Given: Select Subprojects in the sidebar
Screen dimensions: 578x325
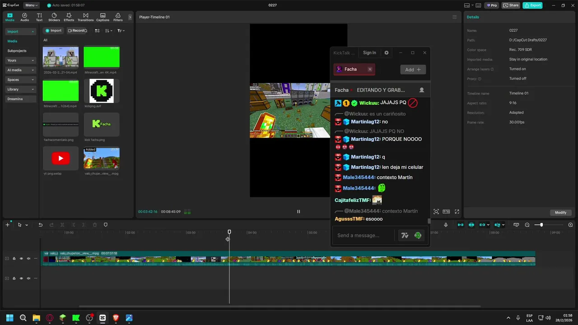Looking at the screenshot, I should 17,51.
